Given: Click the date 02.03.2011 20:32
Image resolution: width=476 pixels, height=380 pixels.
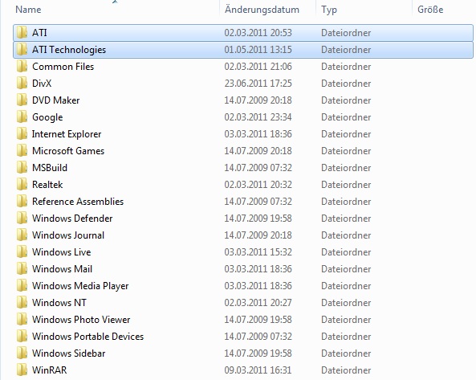Looking at the screenshot, I should (258, 185).
